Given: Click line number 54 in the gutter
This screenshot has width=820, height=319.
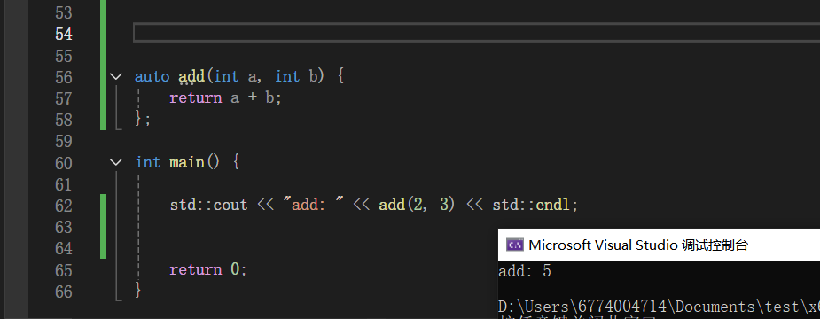Looking at the screenshot, I should tap(63, 34).
